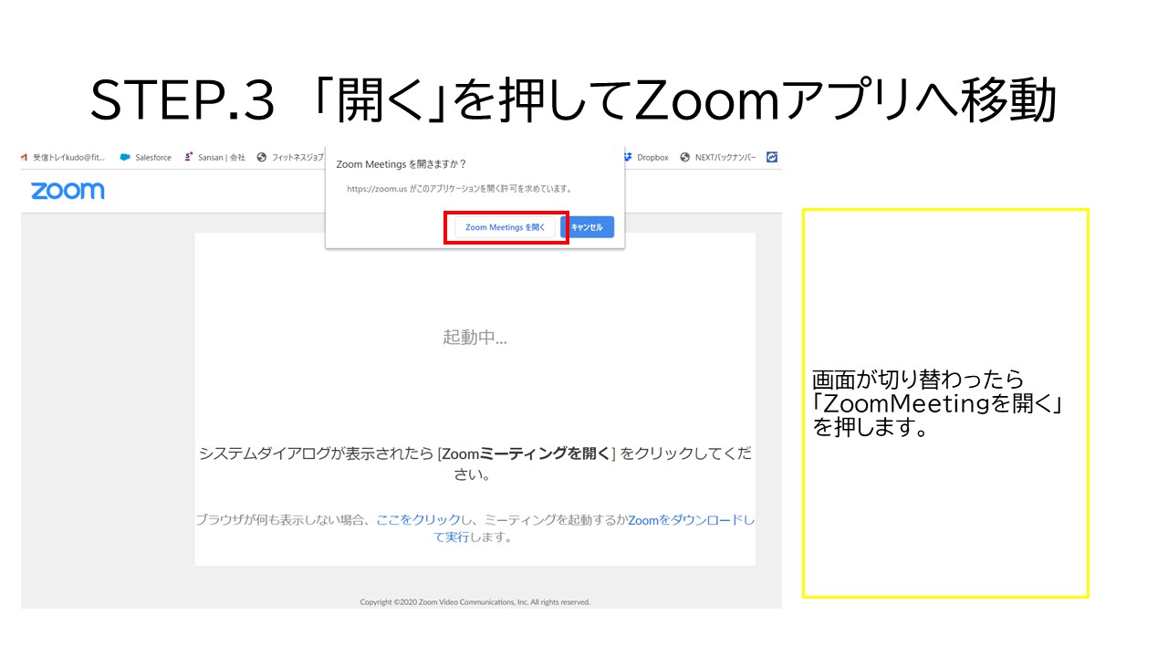Click the https://zoom.us permission message text

coord(459,189)
